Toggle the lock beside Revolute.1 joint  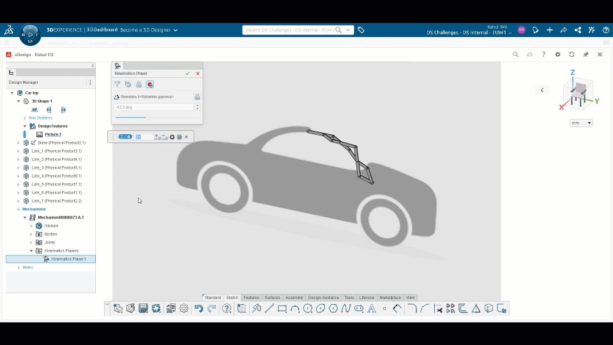coord(197,97)
